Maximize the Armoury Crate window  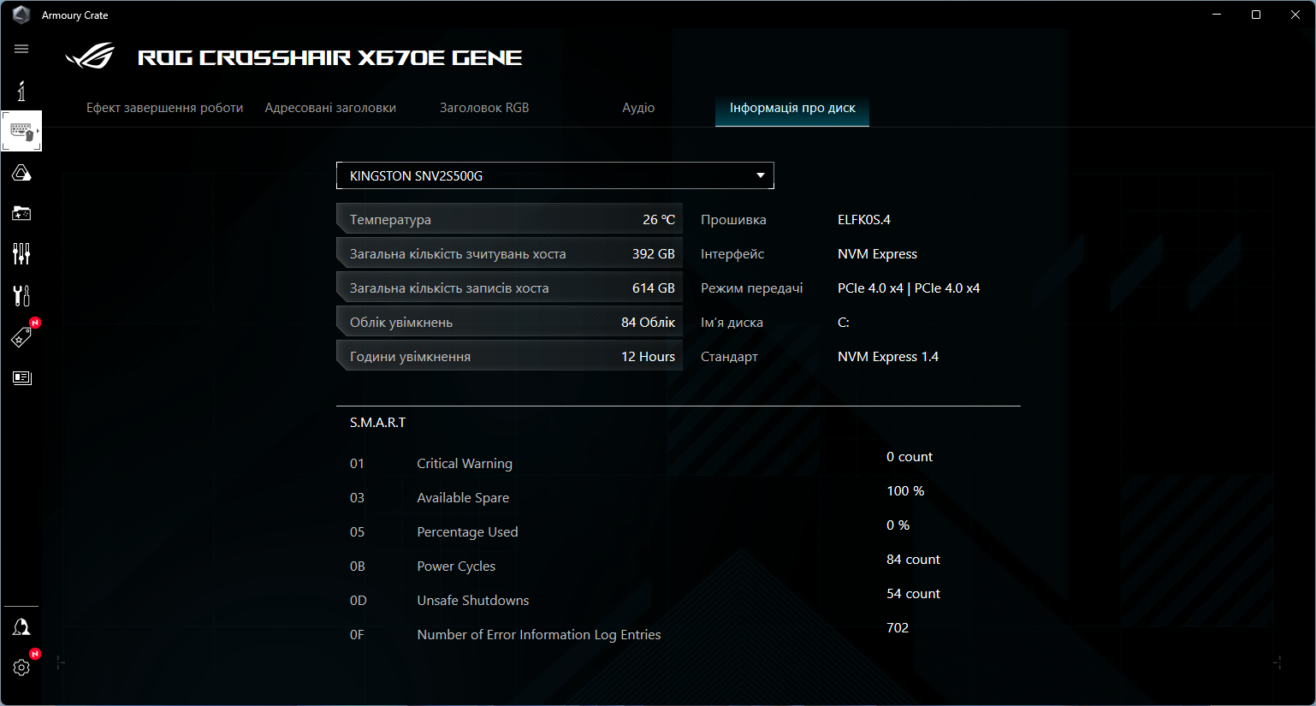[1256, 15]
